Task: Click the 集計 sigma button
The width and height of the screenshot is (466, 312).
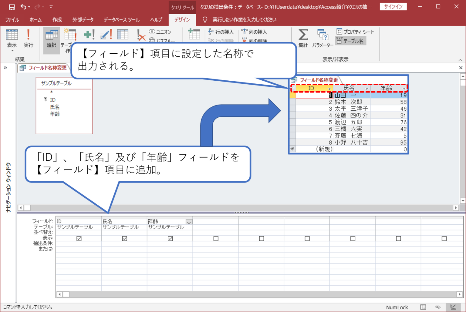Action: pyautogui.click(x=303, y=39)
